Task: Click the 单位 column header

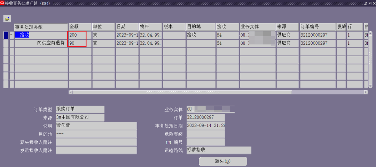Action: (x=104, y=27)
